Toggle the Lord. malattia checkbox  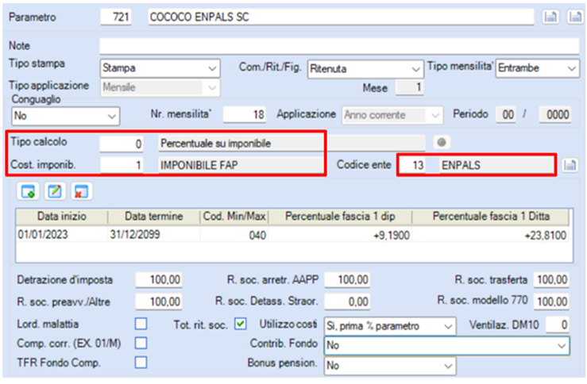pyautogui.click(x=141, y=324)
